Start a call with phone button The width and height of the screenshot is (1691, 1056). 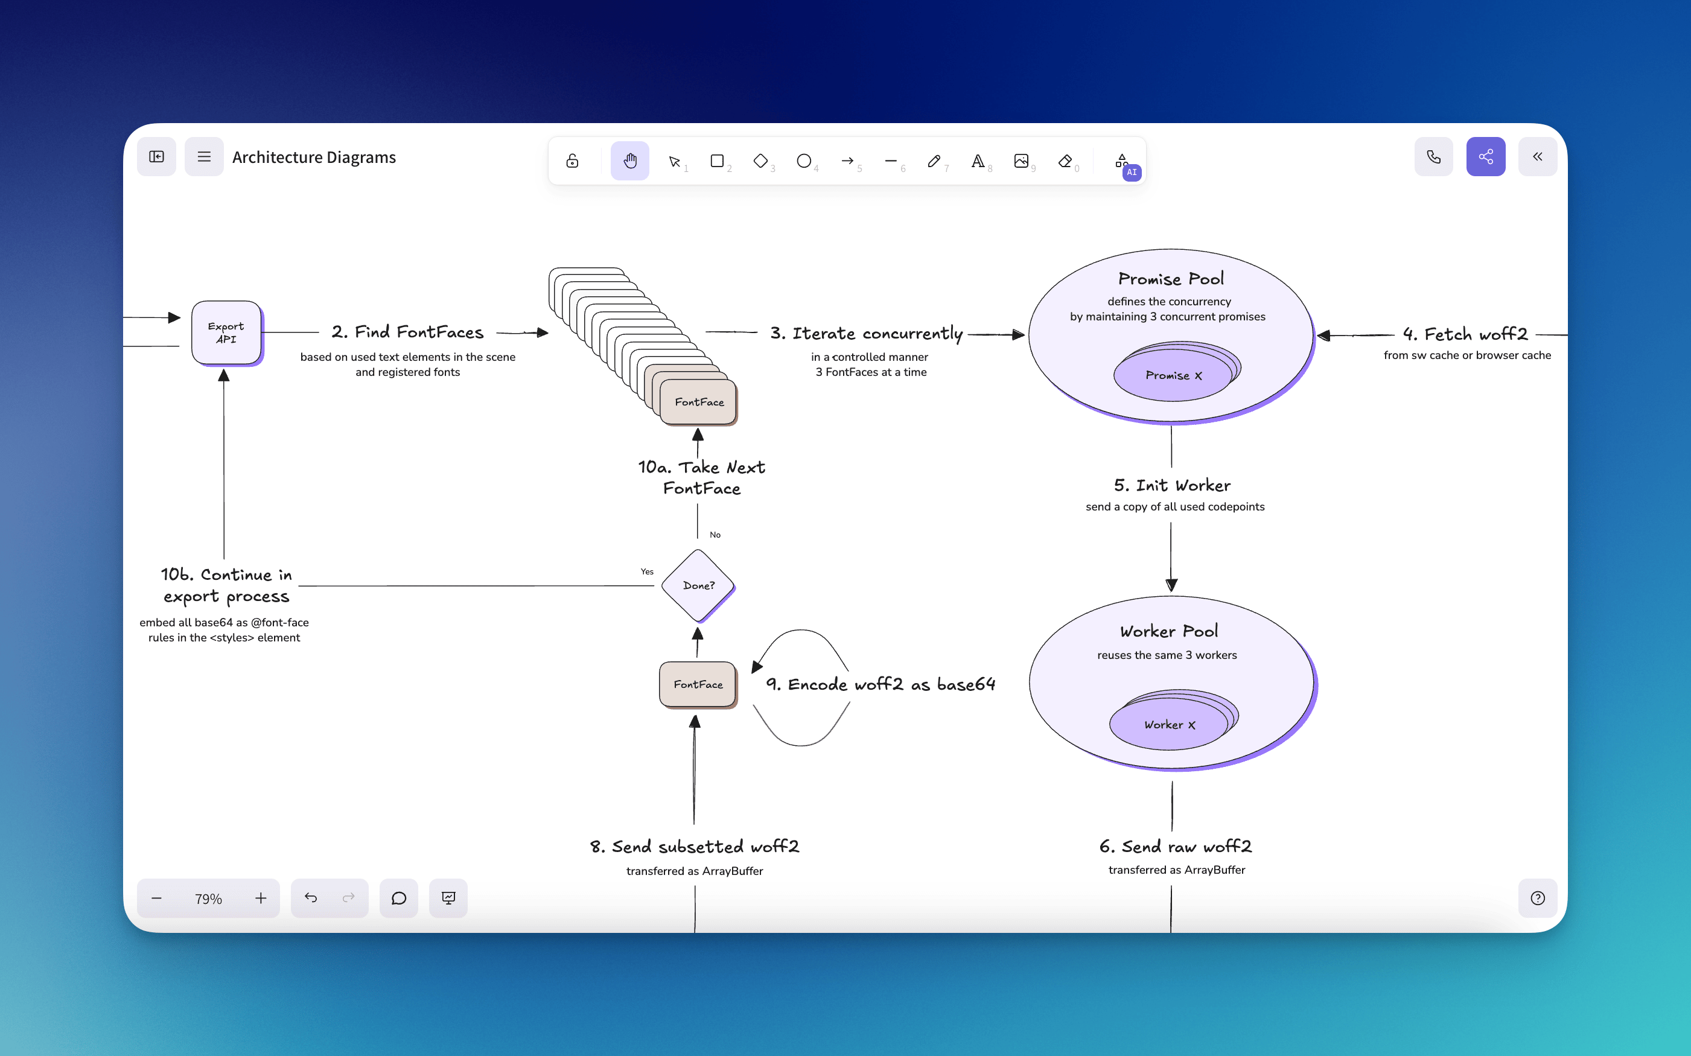[x=1433, y=156]
